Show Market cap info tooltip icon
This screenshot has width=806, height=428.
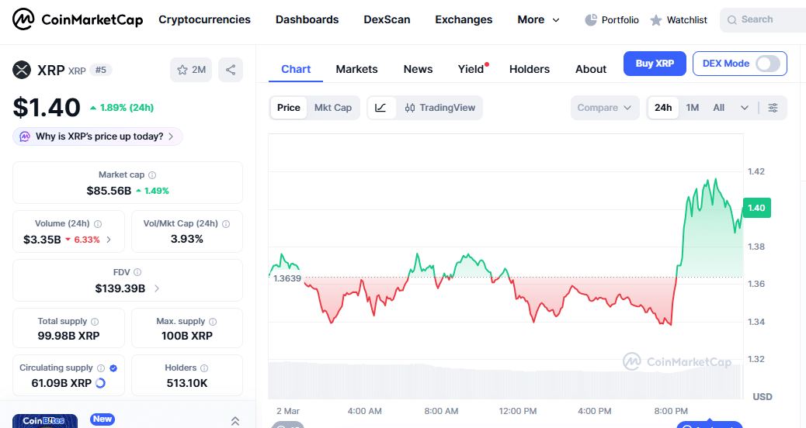(152, 175)
